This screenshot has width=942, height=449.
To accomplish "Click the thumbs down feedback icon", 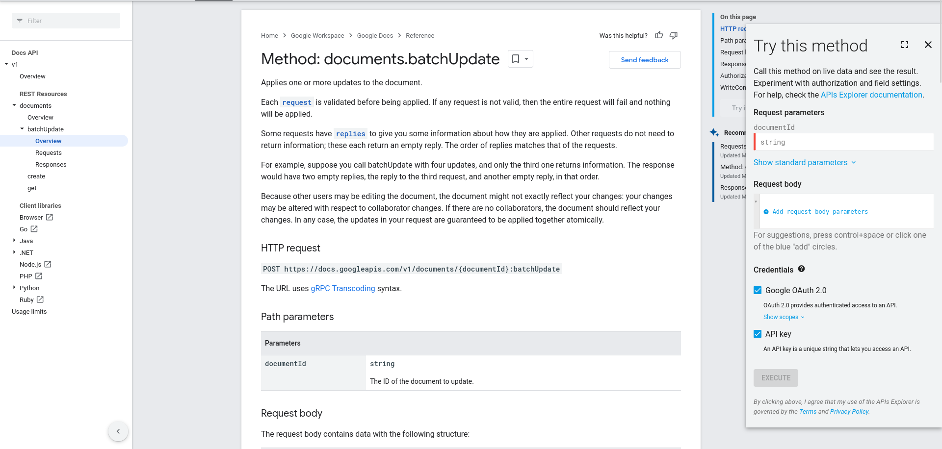I will (x=674, y=35).
